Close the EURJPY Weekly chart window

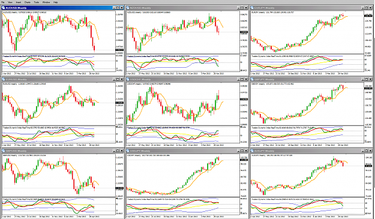point(370,8)
